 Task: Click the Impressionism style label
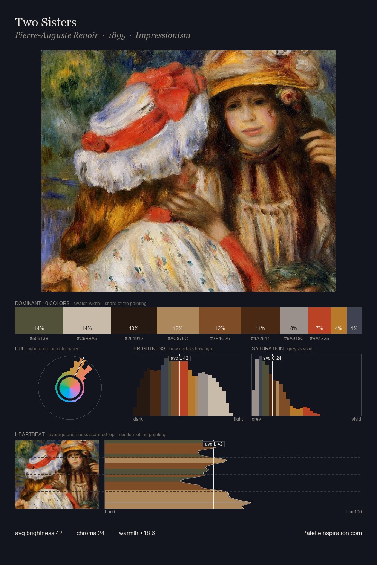[x=163, y=35]
